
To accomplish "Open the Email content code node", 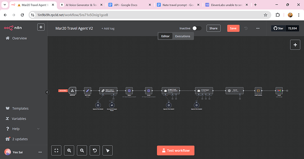I will click(x=258, y=90).
